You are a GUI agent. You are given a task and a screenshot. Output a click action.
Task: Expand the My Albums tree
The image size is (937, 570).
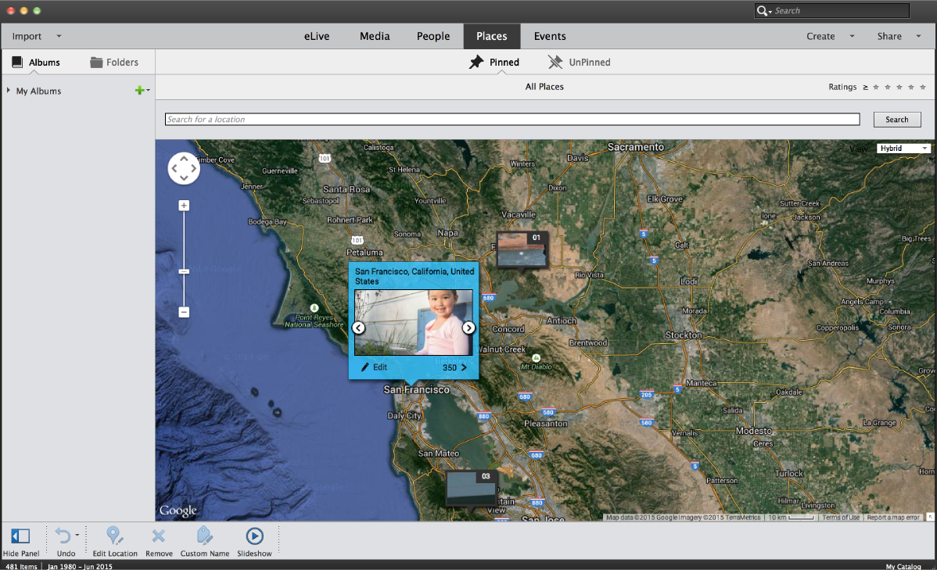9,90
